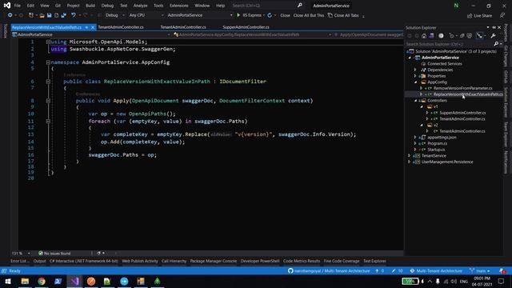Open Google Chrome from the taskbar
This screenshot has height=288, width=512.
42,281
